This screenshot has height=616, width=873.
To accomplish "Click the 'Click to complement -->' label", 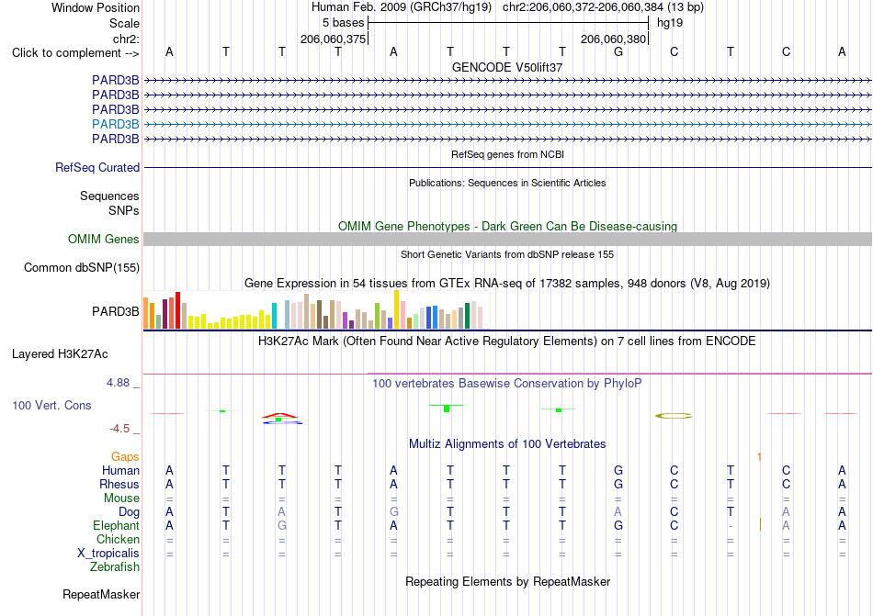I will coord(75,53).
